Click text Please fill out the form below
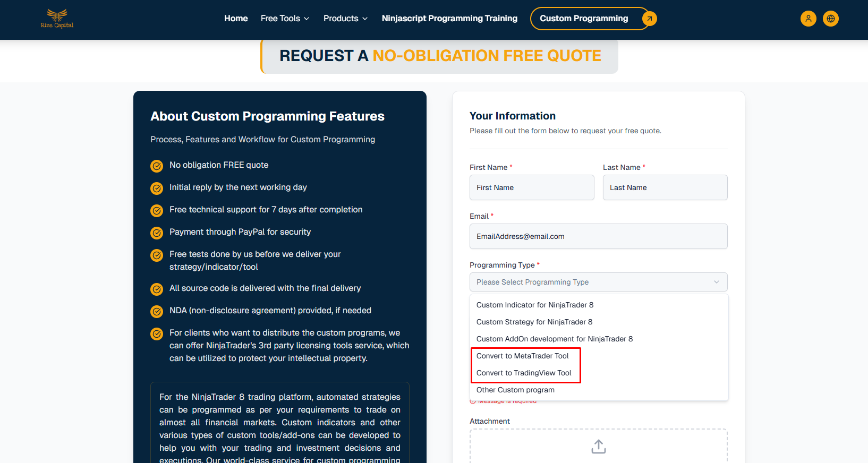This screenshot has height=463, width=868. pos(565,131)
